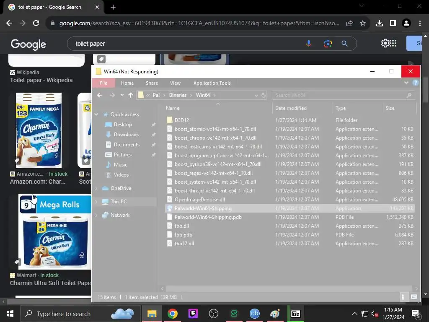Select the Charmin Family Mega image thumbnail
Viewport: 429px width, 322px height.
pos(39,130)
